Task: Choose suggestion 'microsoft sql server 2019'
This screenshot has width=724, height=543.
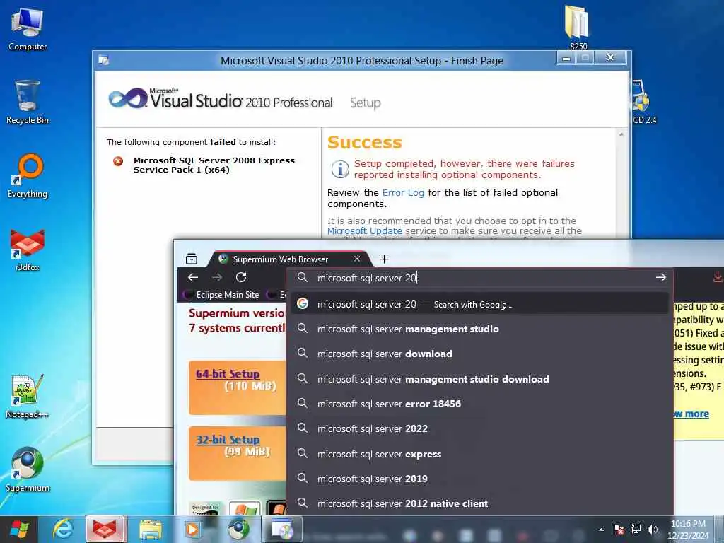Action: (x=480, y=479)
